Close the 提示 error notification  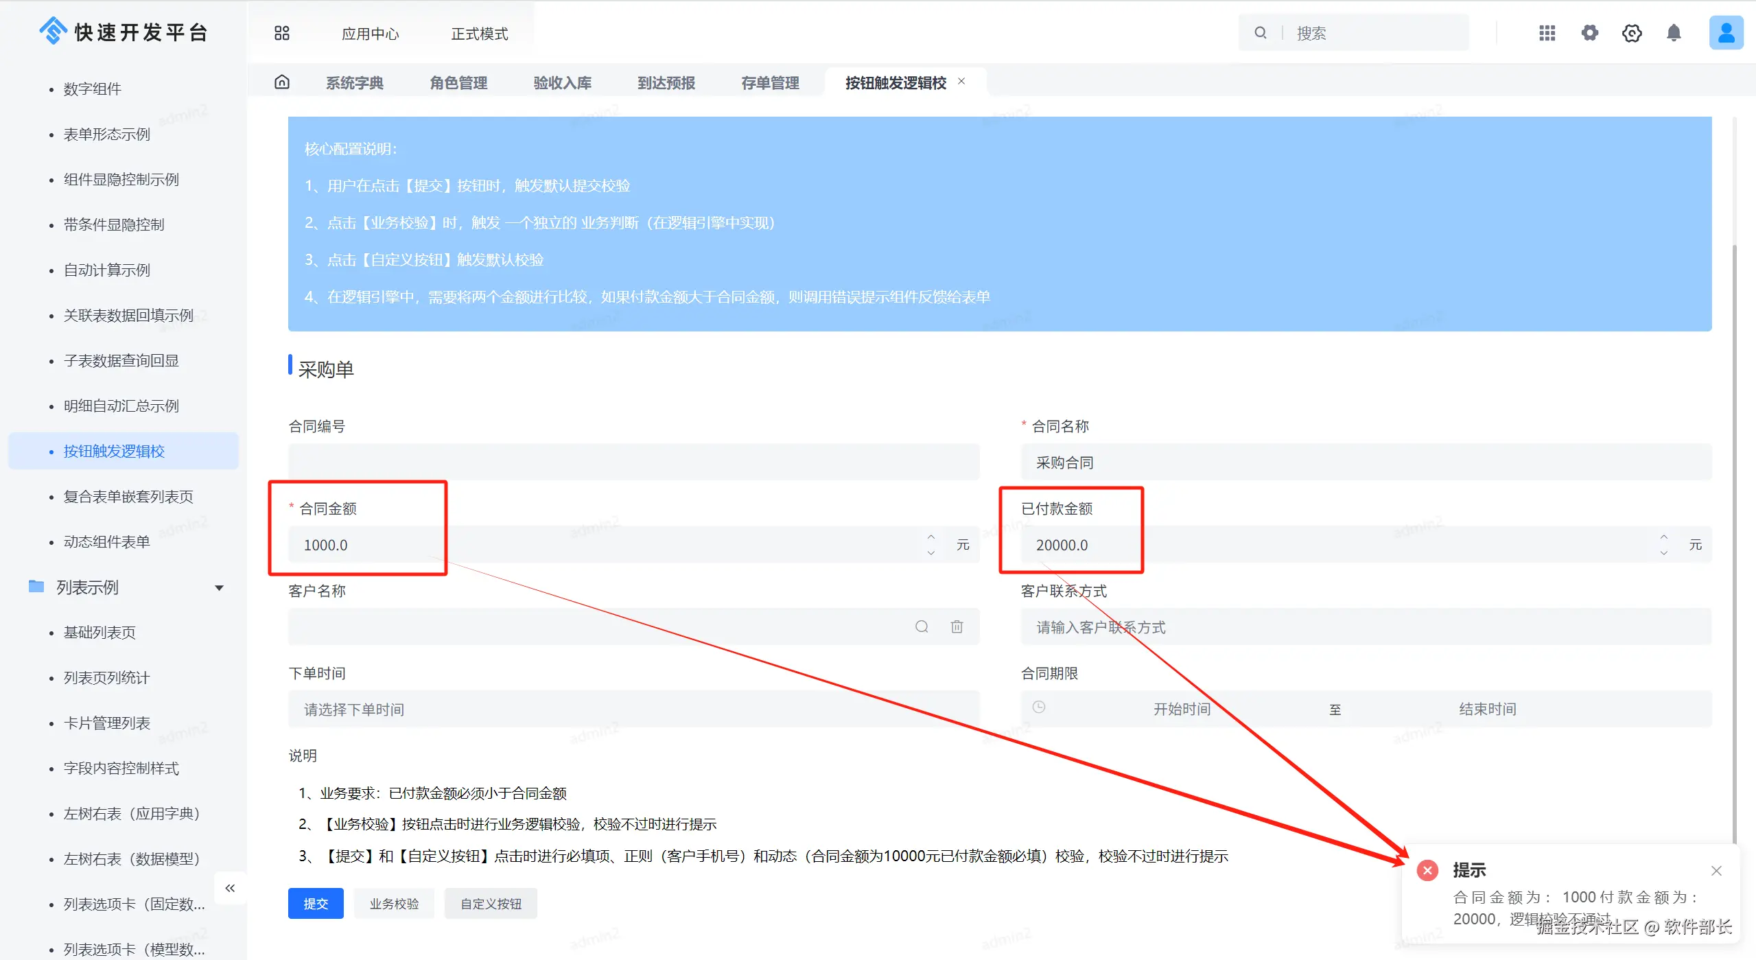[1716, 871]
